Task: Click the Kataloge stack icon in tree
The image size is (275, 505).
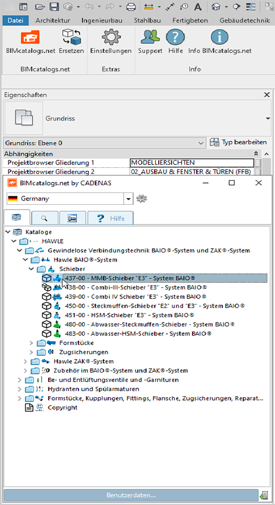Action: 17,232
